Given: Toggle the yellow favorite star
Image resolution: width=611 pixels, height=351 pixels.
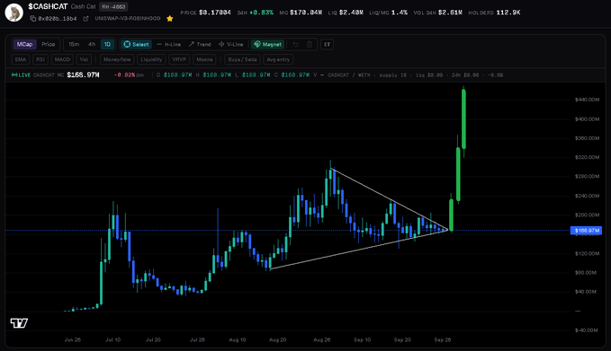Looking at the screenshot, I should [x=170, y=19].
